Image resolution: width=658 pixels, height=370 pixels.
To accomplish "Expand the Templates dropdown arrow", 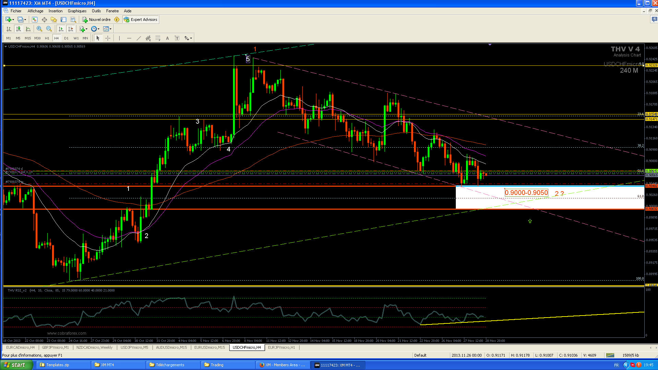I will pos(111,29).
